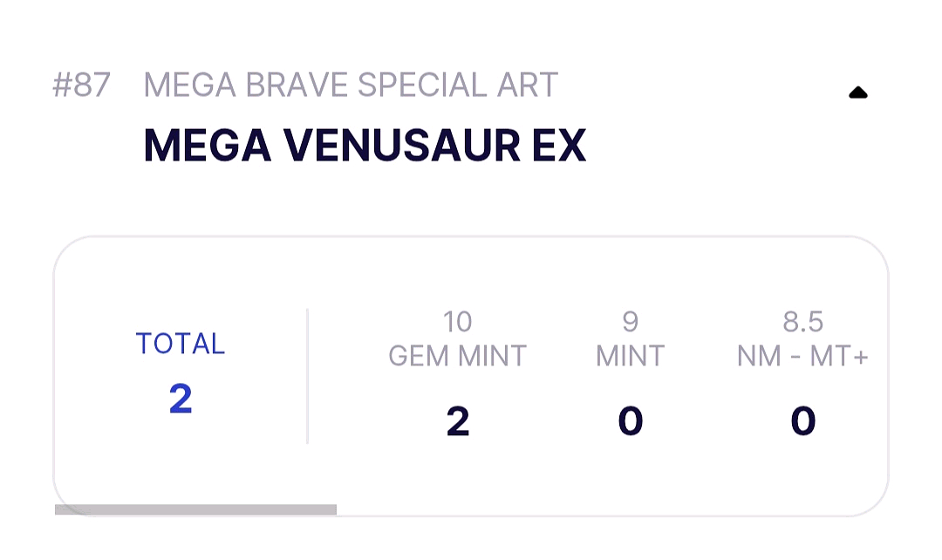Click the TOTAL population label

click(x=181, y=344)
